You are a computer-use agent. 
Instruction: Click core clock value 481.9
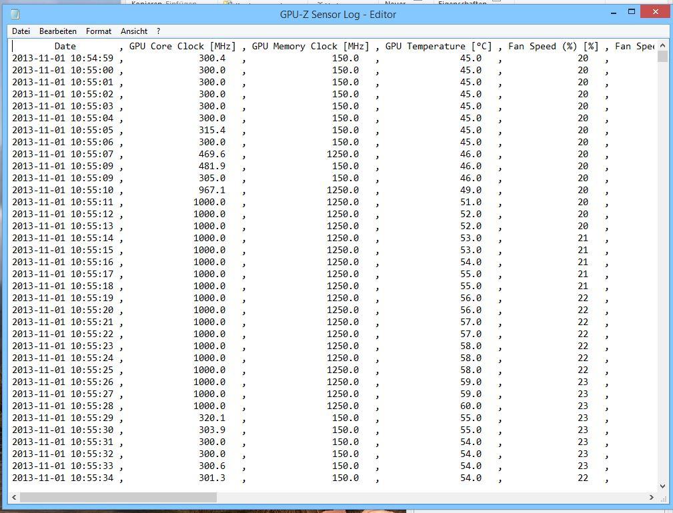pos(212,167)
